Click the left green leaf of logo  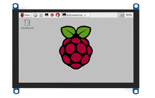coord(68,32)
